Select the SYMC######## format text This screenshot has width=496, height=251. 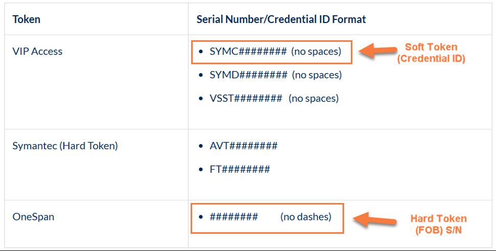tap(248, 52)
